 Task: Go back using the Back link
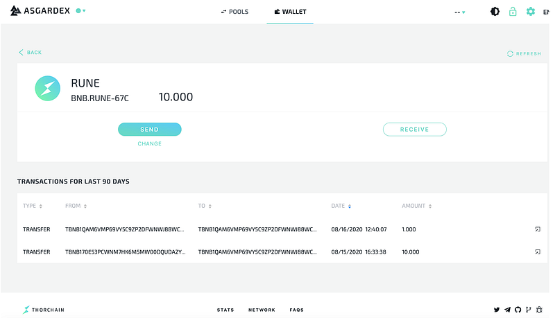pos(30,52)
